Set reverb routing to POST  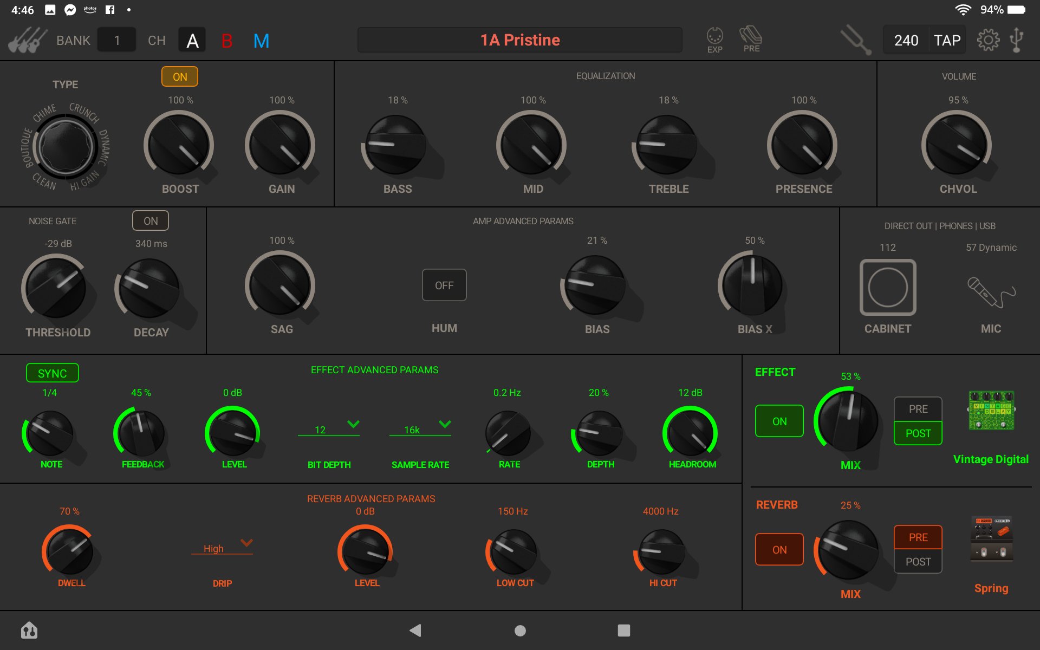(x=918, y=562)
